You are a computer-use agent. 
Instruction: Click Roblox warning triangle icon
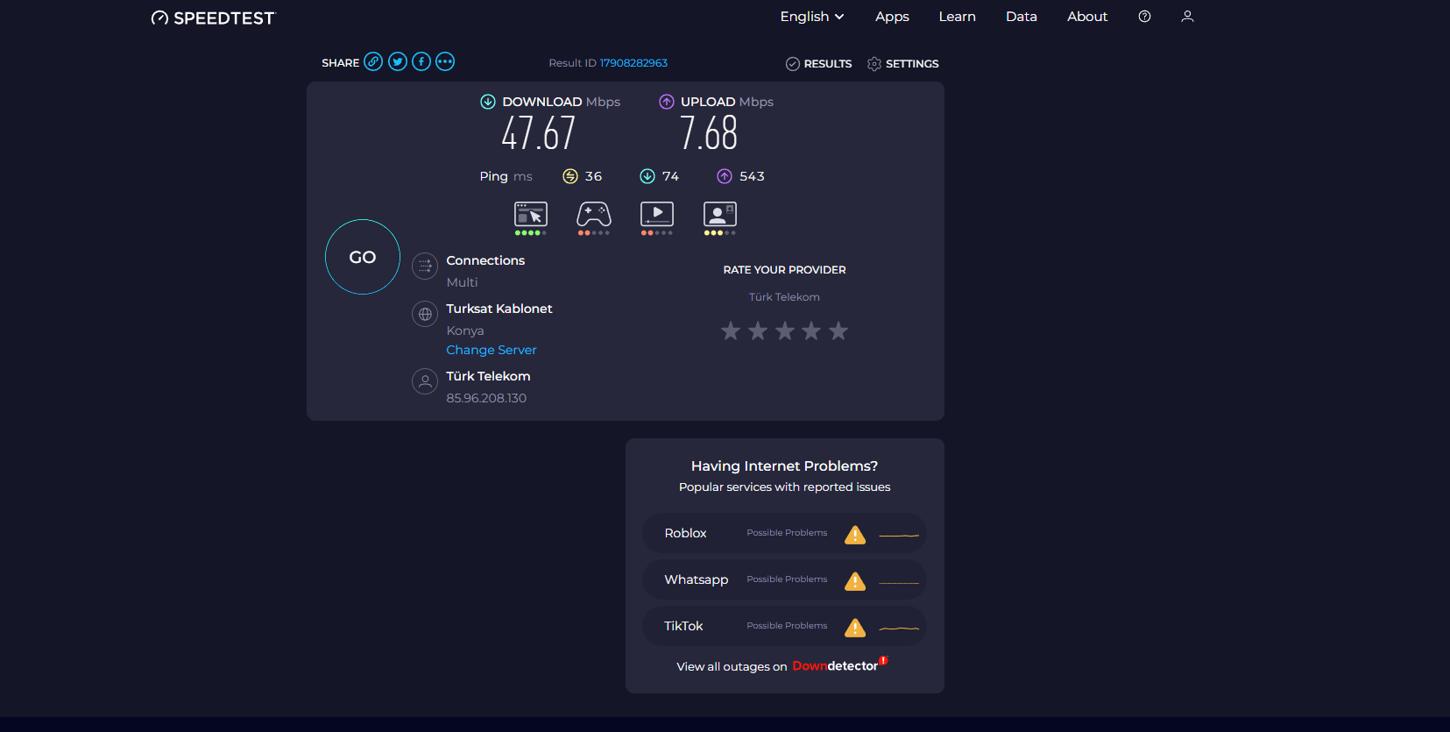click(855, 535)
